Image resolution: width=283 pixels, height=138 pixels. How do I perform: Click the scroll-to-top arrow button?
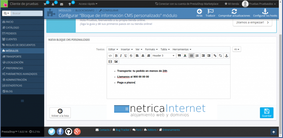274,132
